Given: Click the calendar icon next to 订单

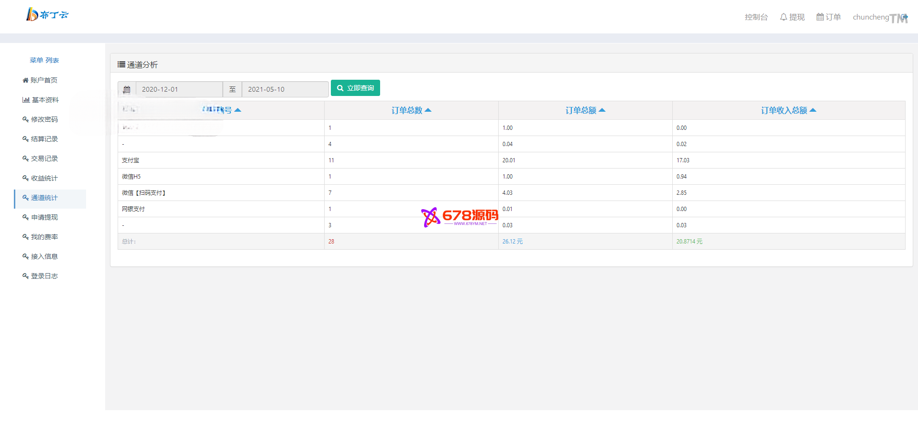Looking at the screenshot, I should click(x=820, y=17).
